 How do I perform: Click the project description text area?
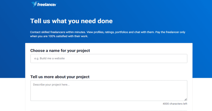tap(109, 91)
